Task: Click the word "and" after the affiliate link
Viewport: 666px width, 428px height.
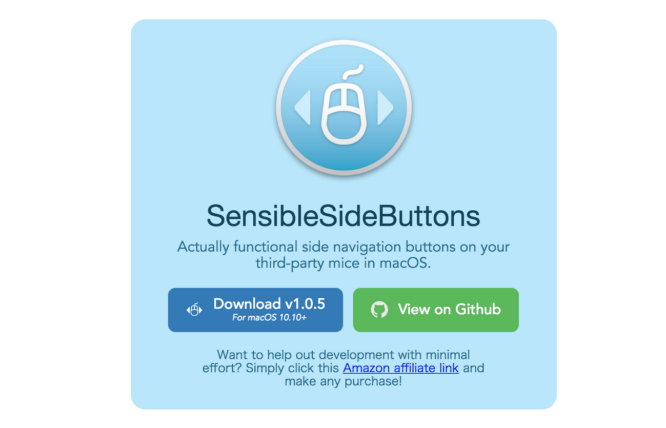Action: [473, 368]
